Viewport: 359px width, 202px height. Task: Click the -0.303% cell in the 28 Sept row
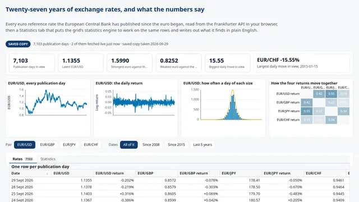coord(199,187)
